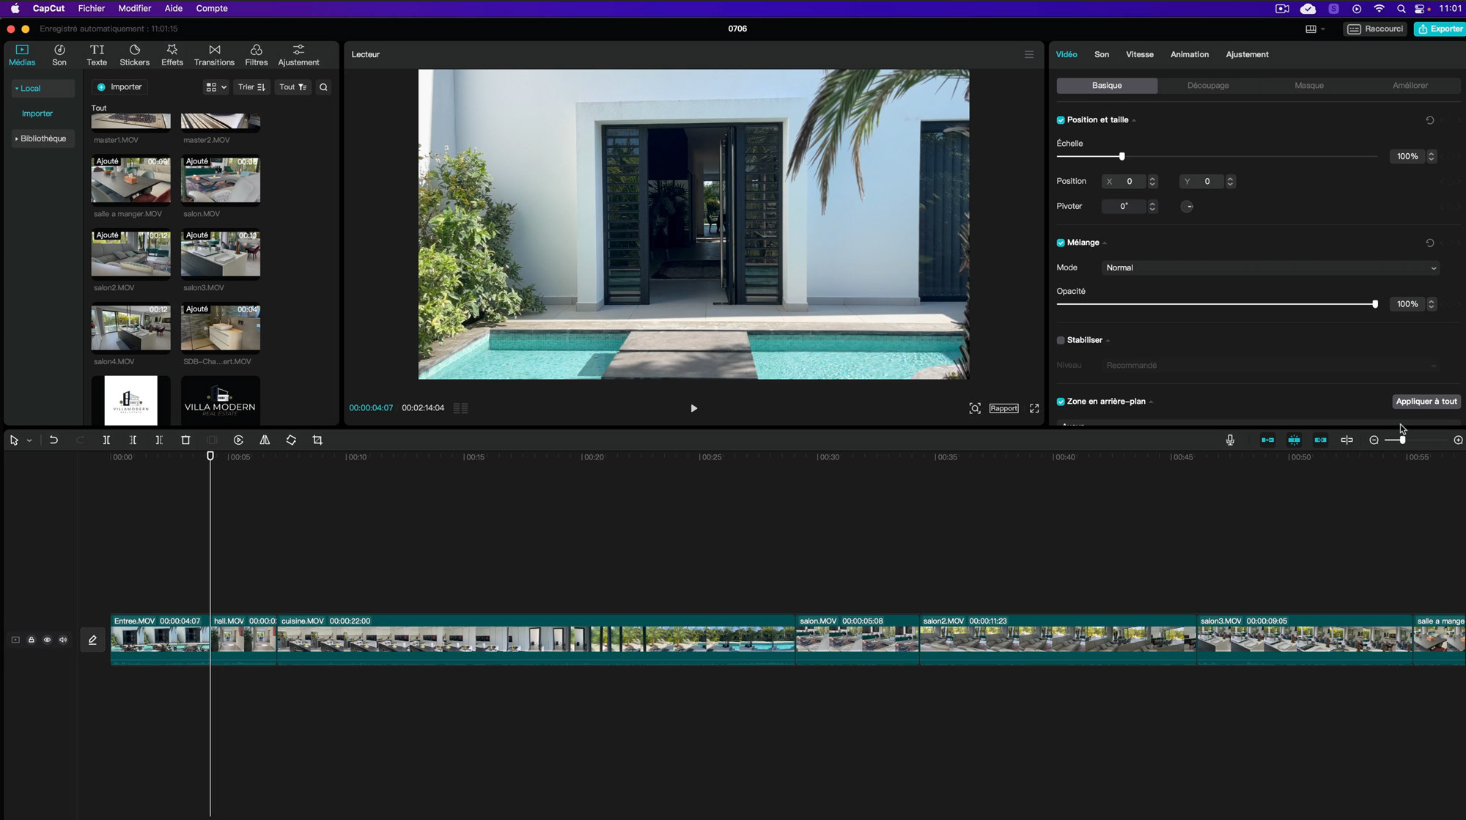This screenshot has width=1466, height=820.
Task: Search the media library with the magnifier icon
Action: 323,87
